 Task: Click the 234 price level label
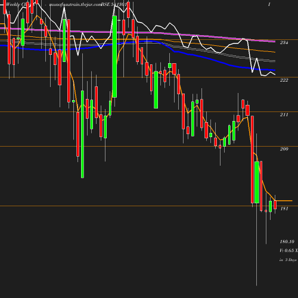284,42
